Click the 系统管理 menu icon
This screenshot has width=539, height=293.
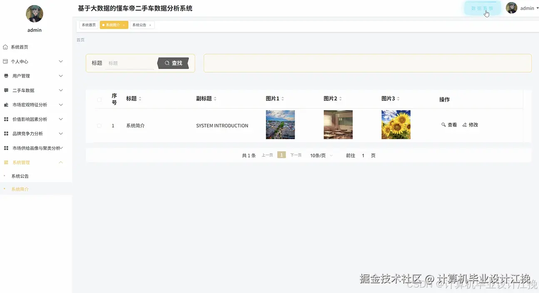click(6, 163)
